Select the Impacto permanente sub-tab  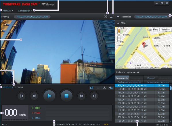pyautogui.click(x=158, y=82)
